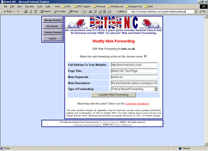Click the address bar URL field
The height and width of the screenshot is (151, 208).
pyautogui.click(x=161, y=11)
